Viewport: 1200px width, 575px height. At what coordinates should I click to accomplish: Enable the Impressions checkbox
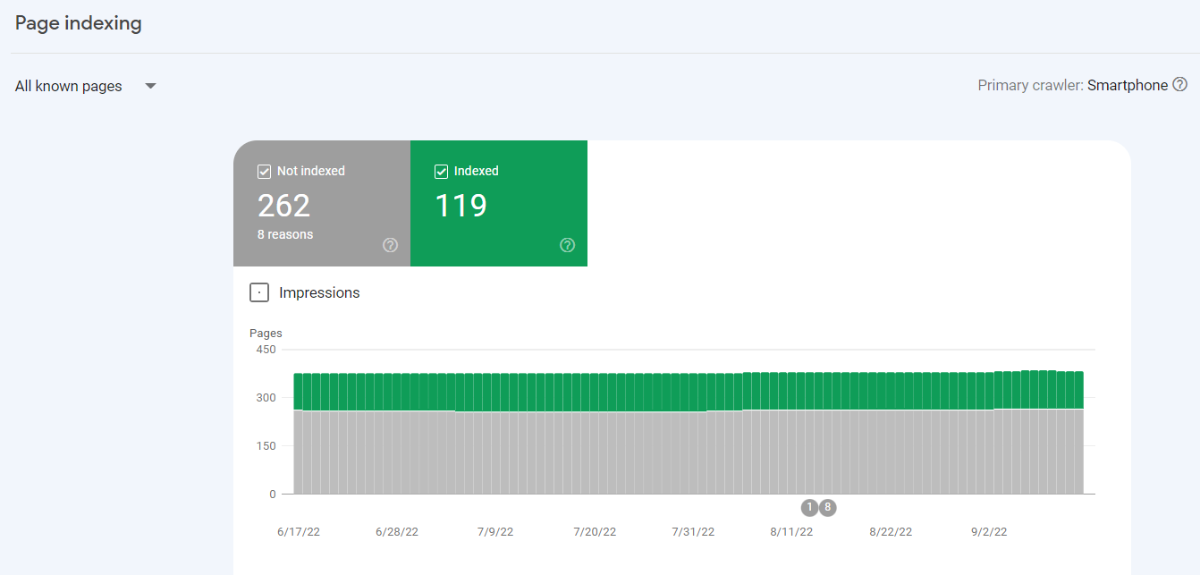click(259, 292)
